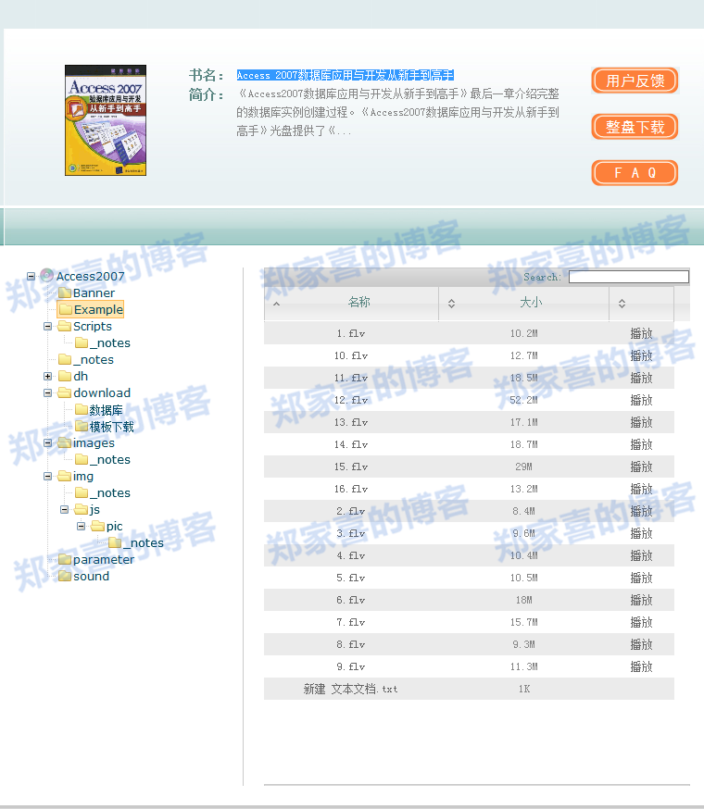The width and height of the screenshot is (704, 809).
Task: Select the parameter tree item
Action: tap(104, 559)
